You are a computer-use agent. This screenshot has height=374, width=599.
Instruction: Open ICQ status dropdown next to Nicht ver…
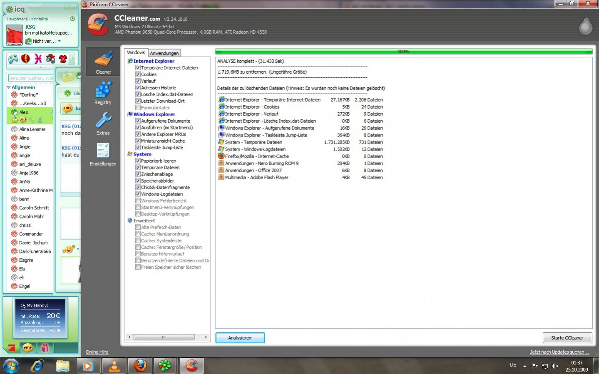59,41
